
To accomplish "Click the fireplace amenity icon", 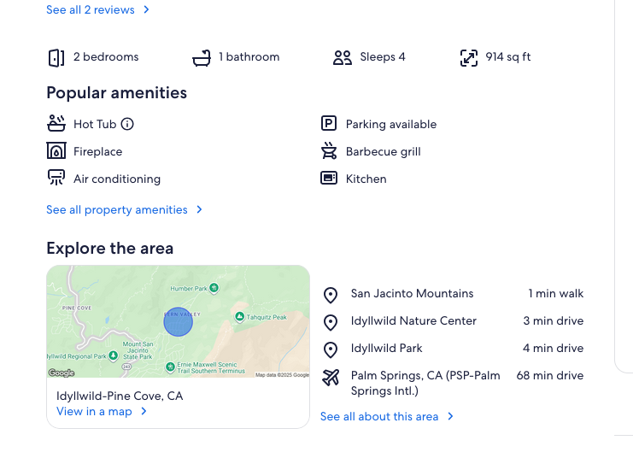I will point(56,151).
